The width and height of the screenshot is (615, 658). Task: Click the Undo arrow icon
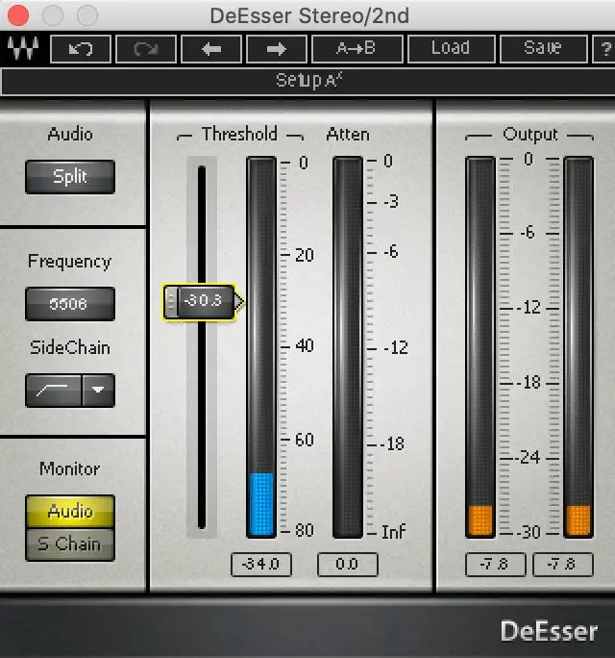tap(81, 48)
